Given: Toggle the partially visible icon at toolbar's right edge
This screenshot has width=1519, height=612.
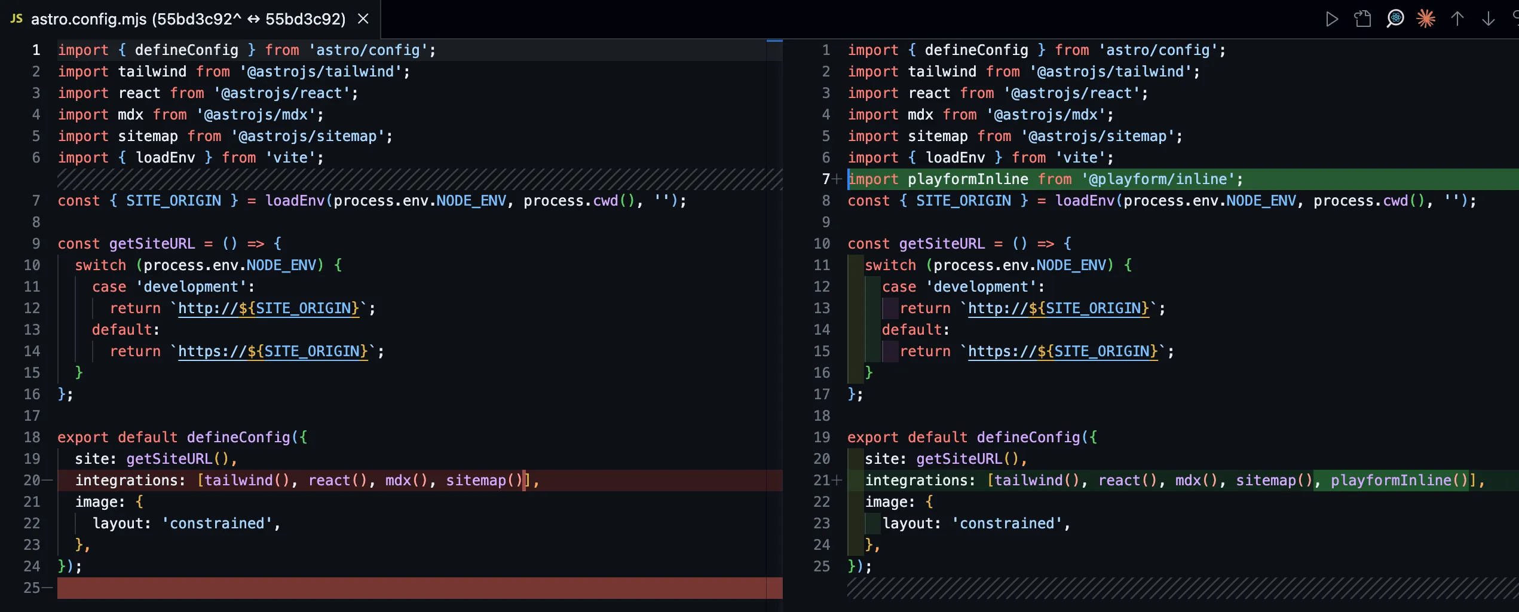Looking at the screenshot, I should pos(1515,19).
